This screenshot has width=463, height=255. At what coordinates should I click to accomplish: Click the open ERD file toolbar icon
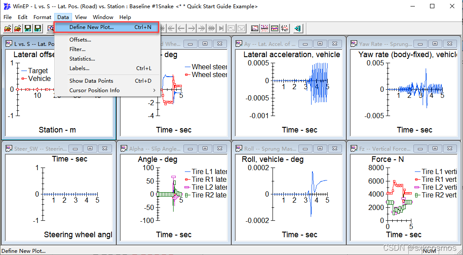coord(8,29)
